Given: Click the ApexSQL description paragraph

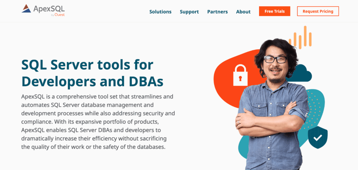Looking at the screenshot, I should click(98, 121).
